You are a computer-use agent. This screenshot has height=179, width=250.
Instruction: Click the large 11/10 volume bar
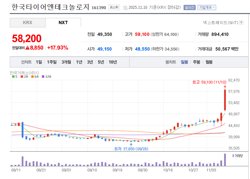(x=225, y=160)
